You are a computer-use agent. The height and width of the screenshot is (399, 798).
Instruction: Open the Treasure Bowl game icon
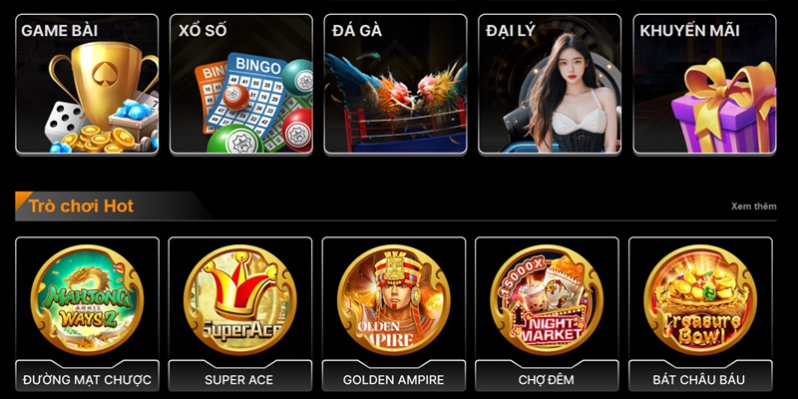coord(700,300)
